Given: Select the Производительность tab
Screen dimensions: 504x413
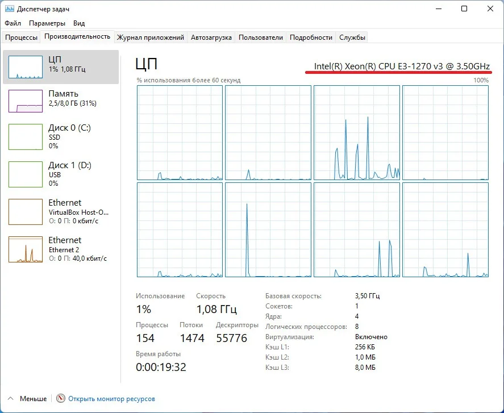Looking at the screenshot, I should coord(77,36).
